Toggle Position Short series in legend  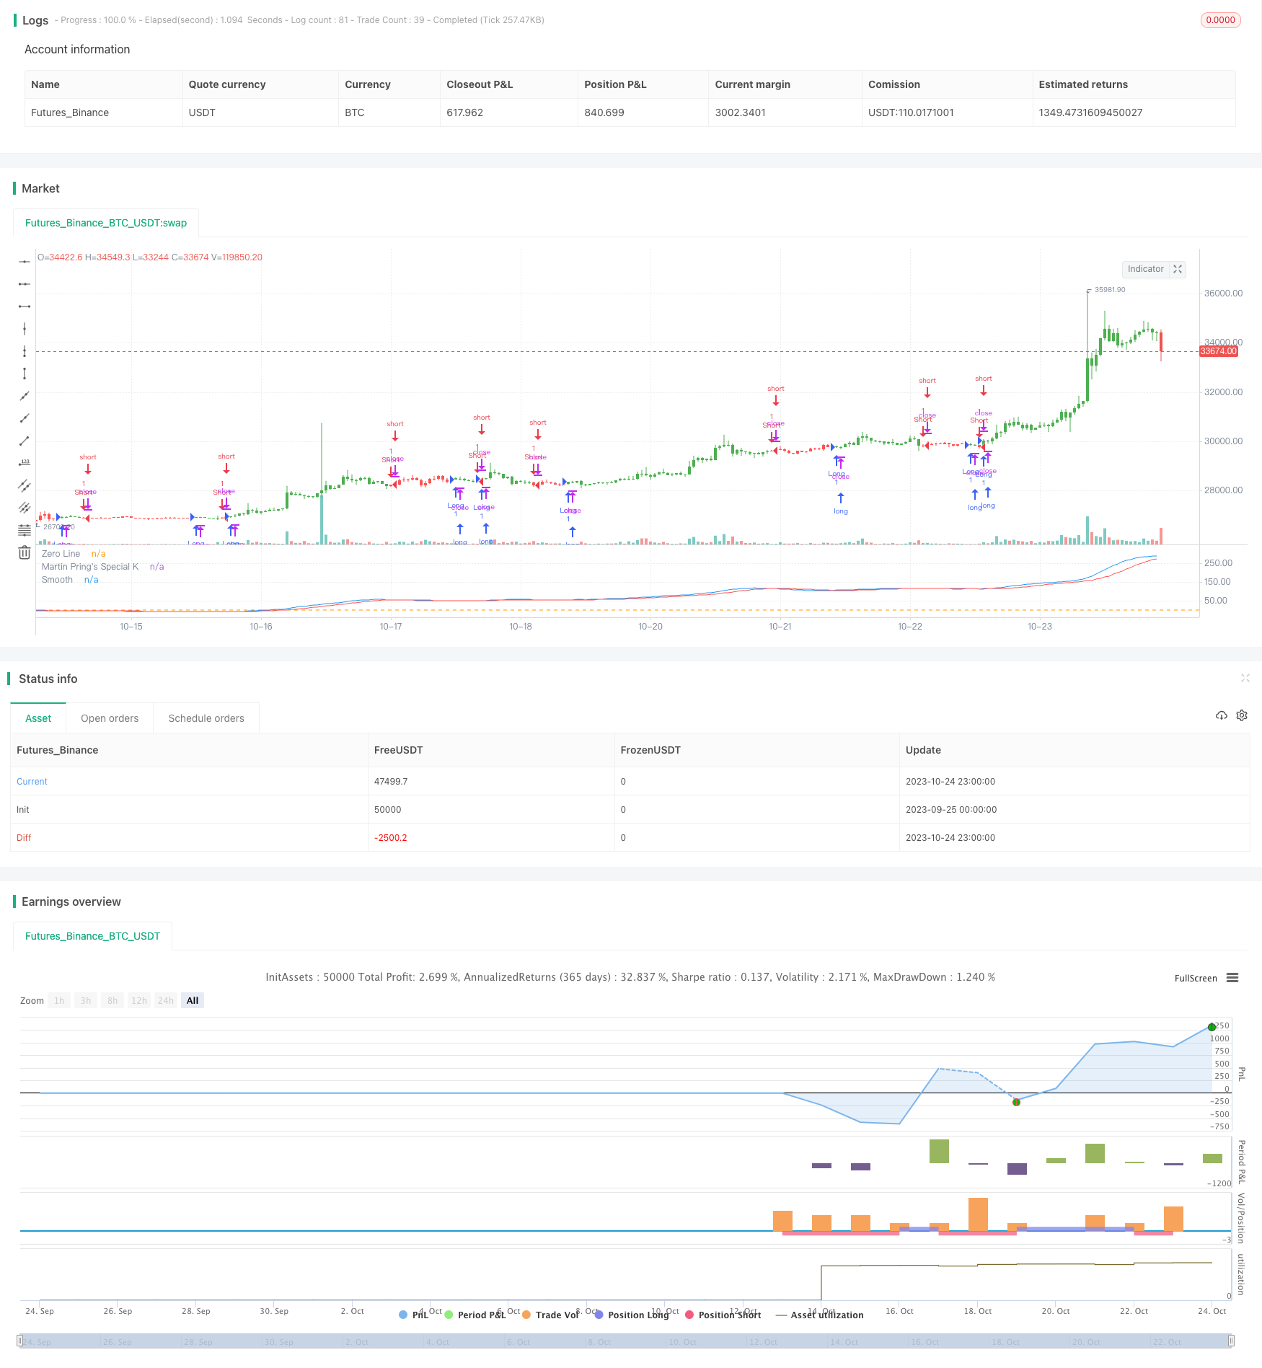pyautogui.click(x=723, y=1315)
